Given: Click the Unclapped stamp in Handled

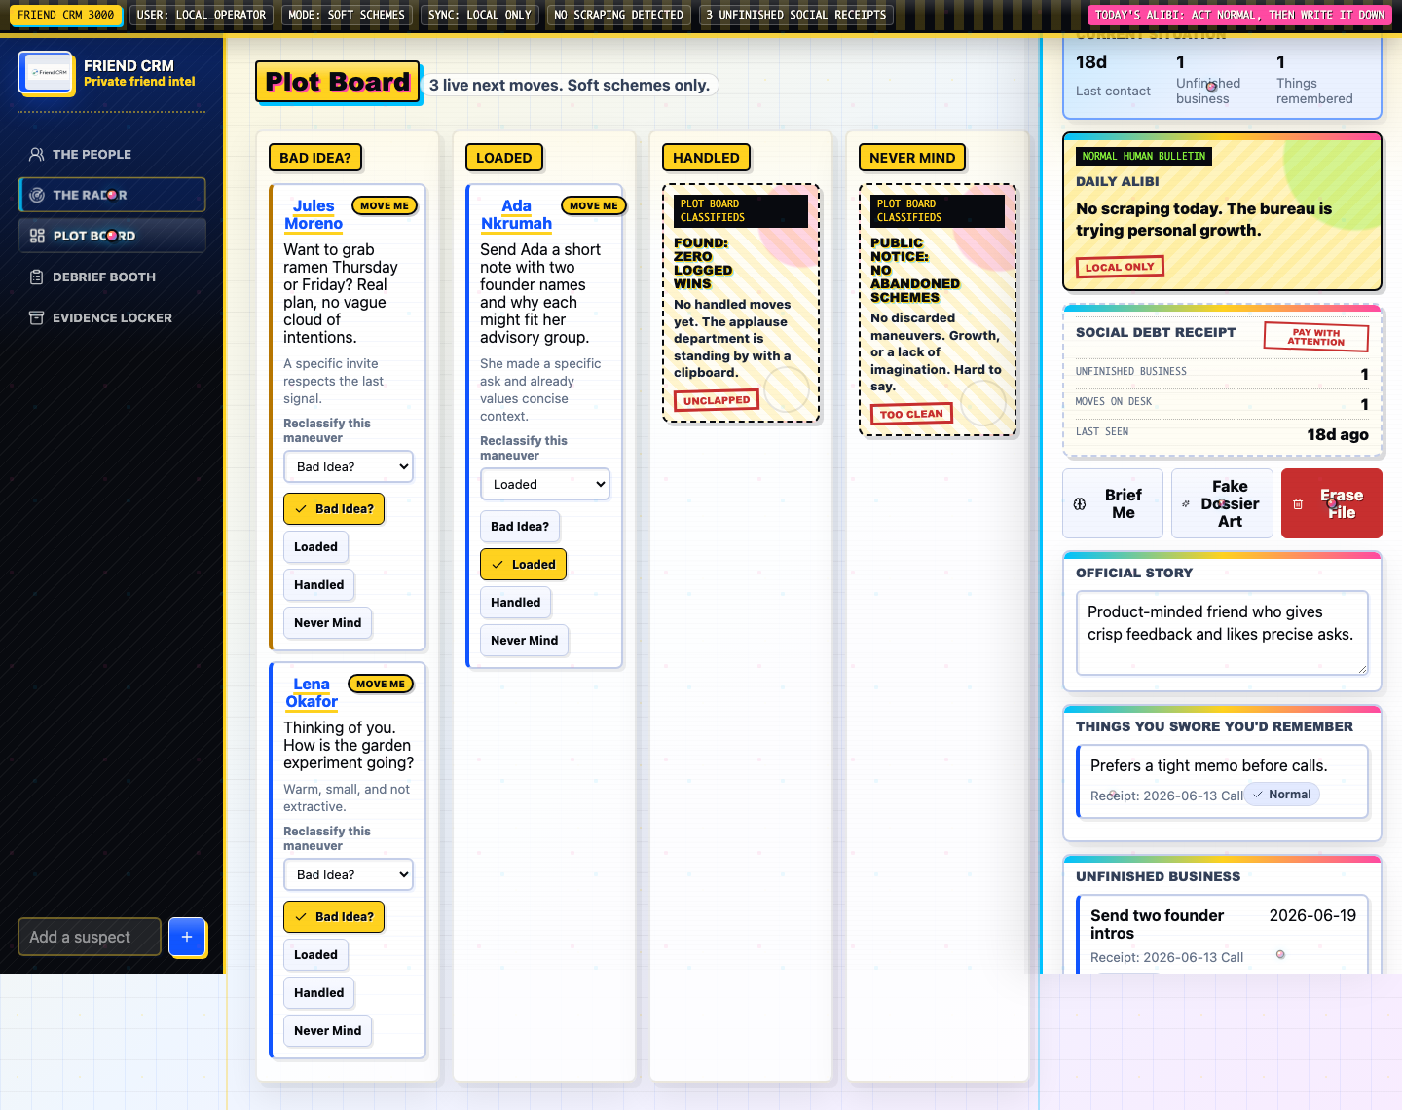Looking at the screenshot, I should 717,400.
